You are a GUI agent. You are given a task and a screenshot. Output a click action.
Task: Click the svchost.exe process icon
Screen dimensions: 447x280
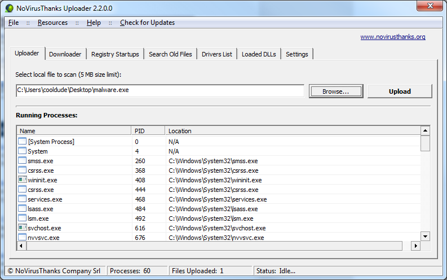coord(23,228)
